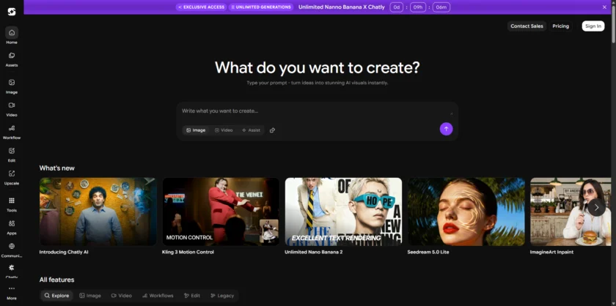The width and height of the screenshot is (616, 306).
Task: Open Seedream 5.0 Lite thumbnail
Action: coord(466,212)
